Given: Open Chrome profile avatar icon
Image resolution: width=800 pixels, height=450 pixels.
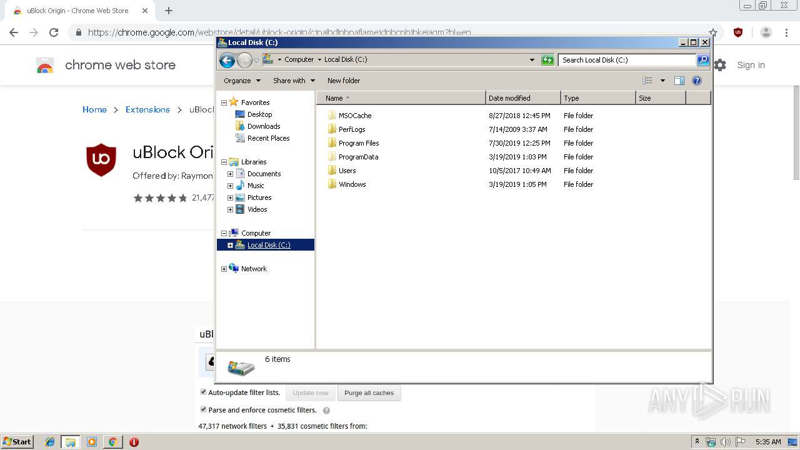Looking at the screenshot, I should coord(766,32).
